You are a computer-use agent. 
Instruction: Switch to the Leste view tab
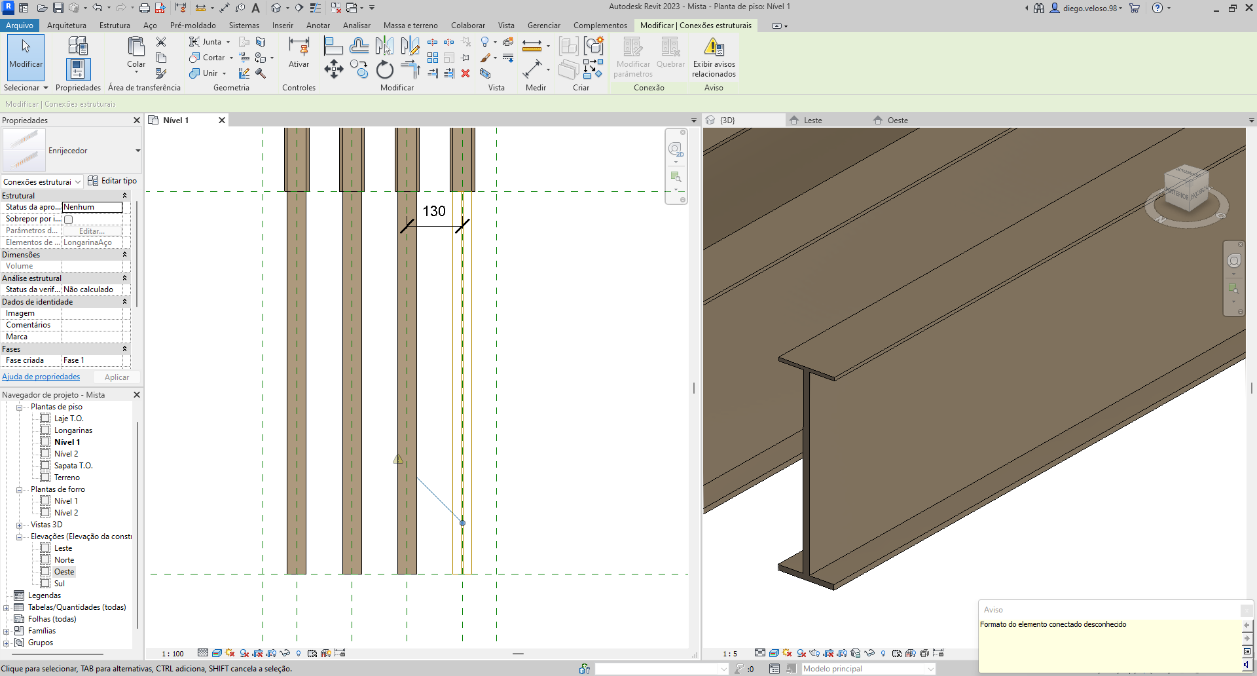point(812,121)
